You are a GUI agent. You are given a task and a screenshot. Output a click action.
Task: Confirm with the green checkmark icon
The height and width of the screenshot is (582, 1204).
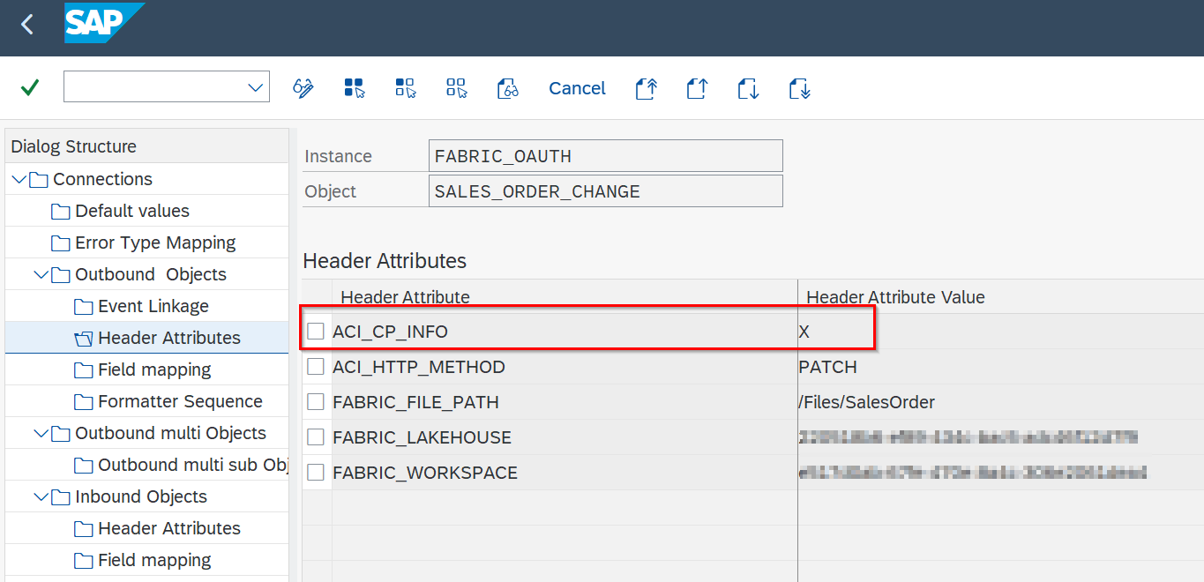[x=30, y=87]
